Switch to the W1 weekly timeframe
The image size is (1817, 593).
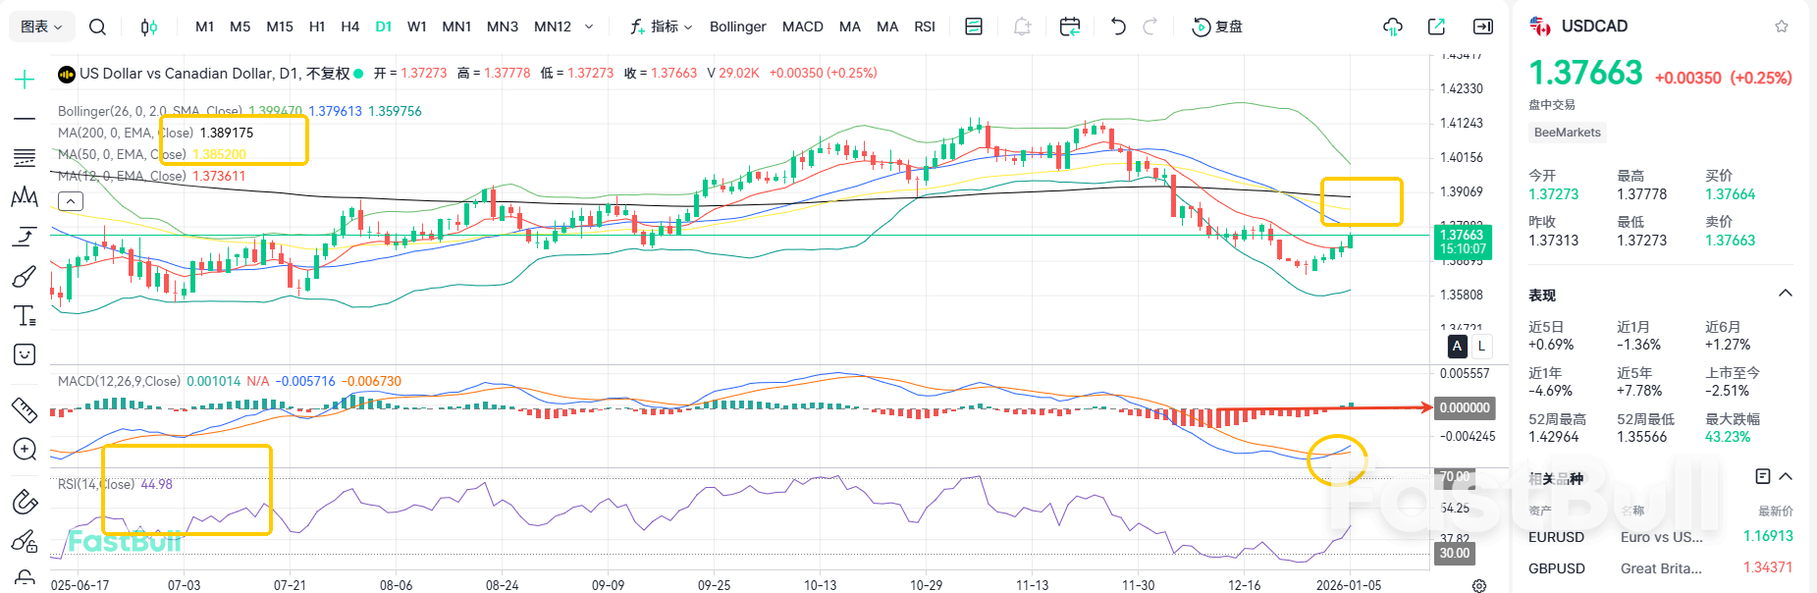pyautogui.click(x=417, y=27)
